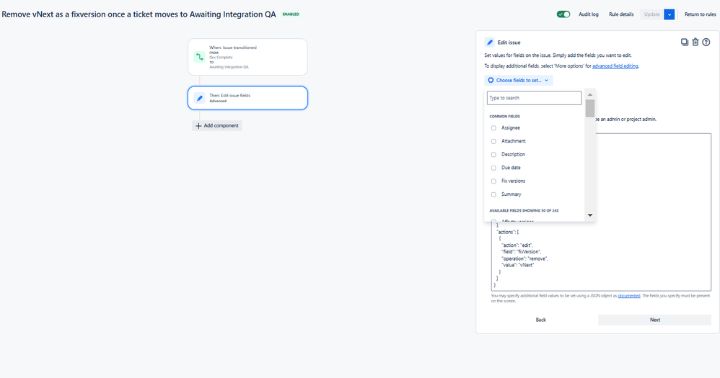Open Rule details
This screenshot has width=720, height=378.
tap(621, 14)
